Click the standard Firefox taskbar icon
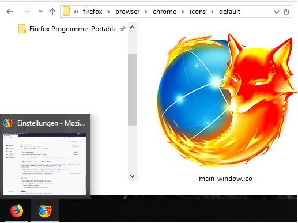This screenshot has height=223, width=298. tap(17, 211)
